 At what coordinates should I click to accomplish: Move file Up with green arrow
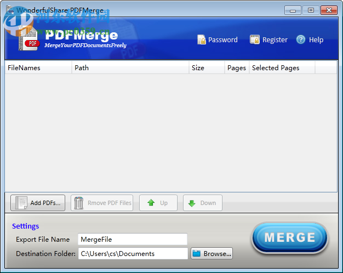tap(158, 203)
